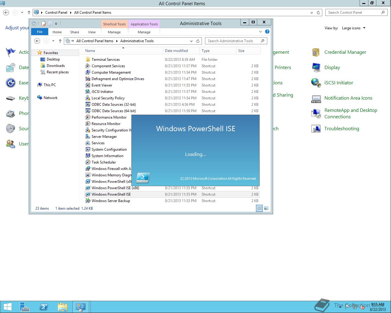Select Network in the navigation pane

(50, 98)
